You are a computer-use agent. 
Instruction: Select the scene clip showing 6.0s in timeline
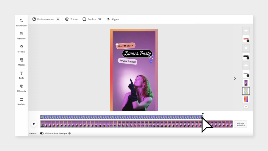pyautogui.click(x=136, y=124)
